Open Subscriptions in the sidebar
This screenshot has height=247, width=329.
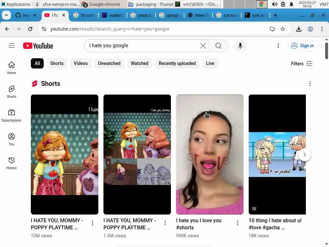(12, 115)
